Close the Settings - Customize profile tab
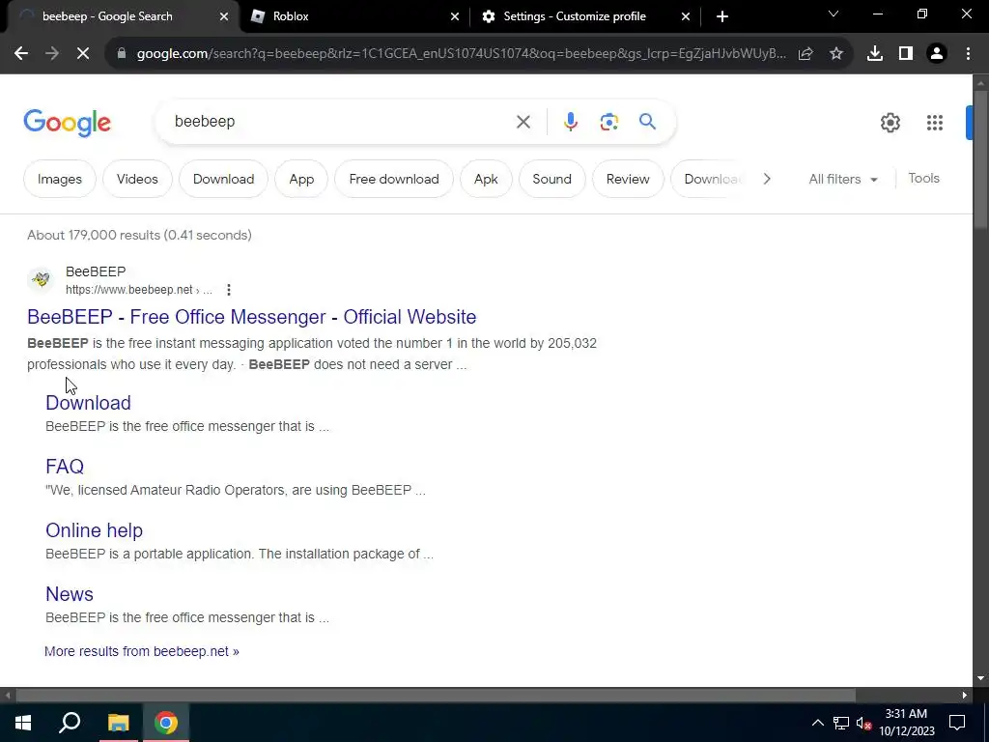The height and width of the screenshot is (742, 989). click(x=686, y=16)
